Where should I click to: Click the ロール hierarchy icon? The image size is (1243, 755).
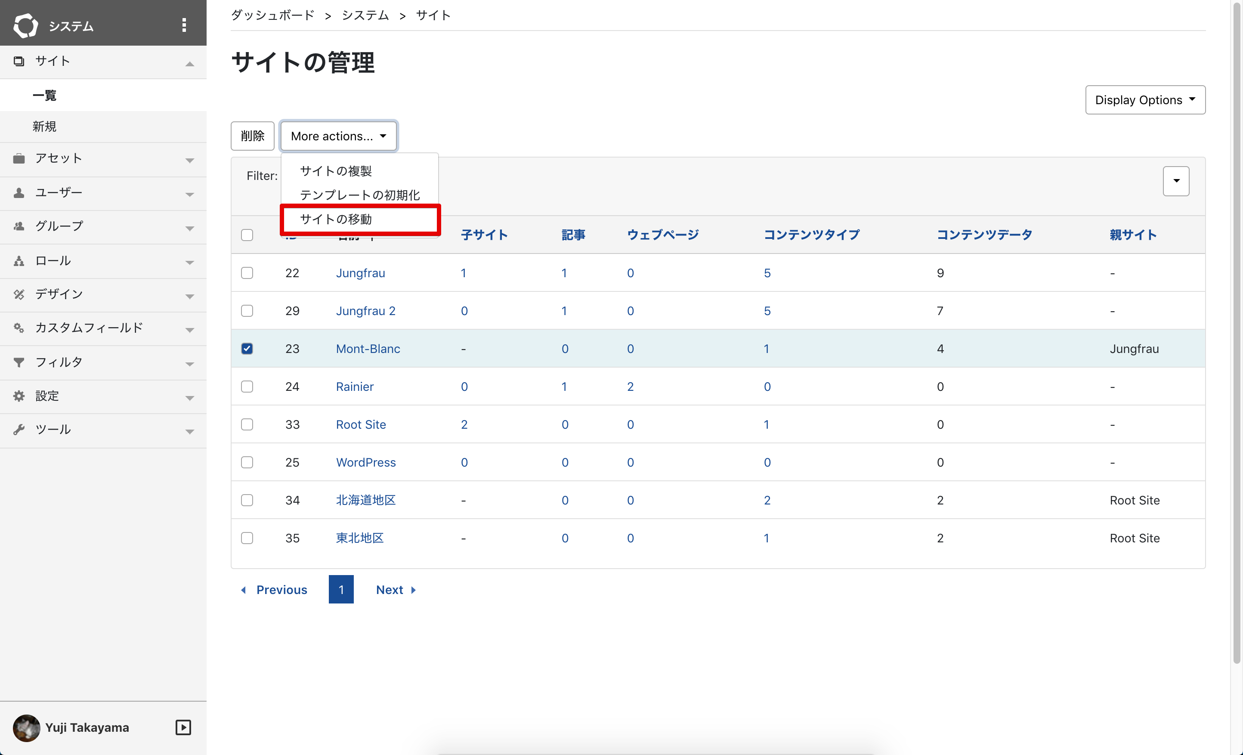(19, 260)
